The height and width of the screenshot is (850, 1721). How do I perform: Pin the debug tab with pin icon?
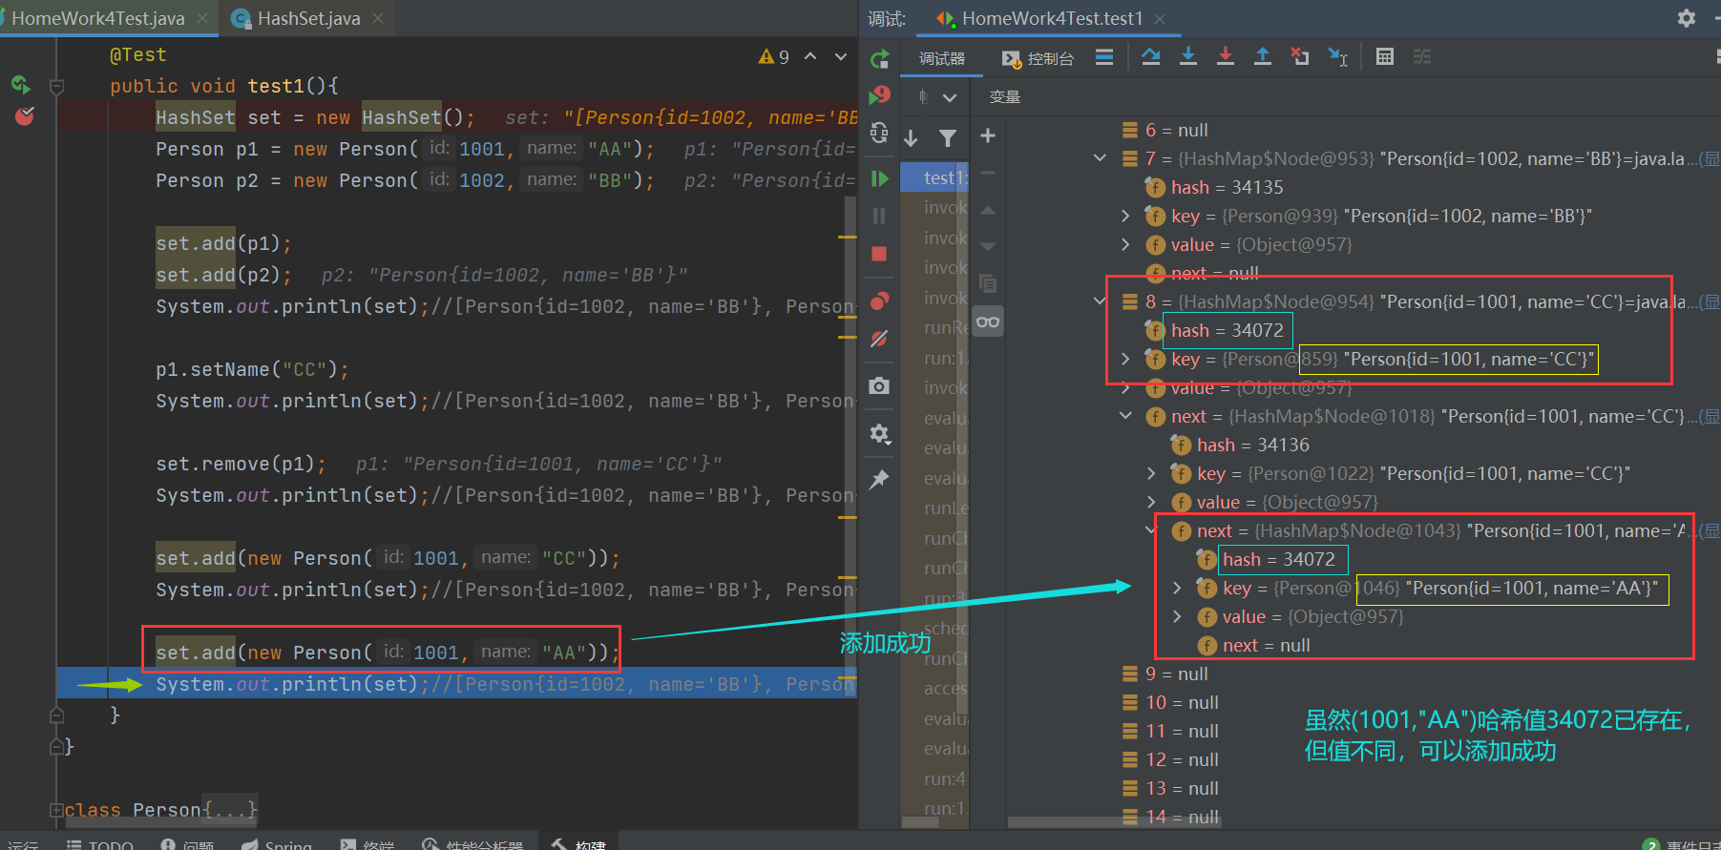(879, 480)
